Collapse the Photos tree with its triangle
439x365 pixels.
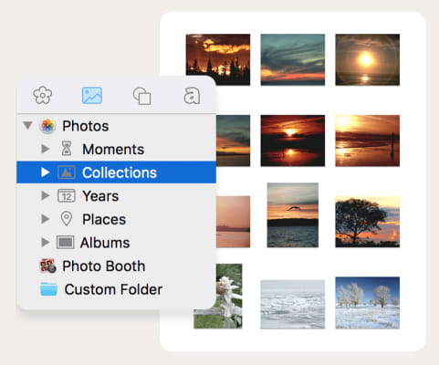click(x=27, y=125)
